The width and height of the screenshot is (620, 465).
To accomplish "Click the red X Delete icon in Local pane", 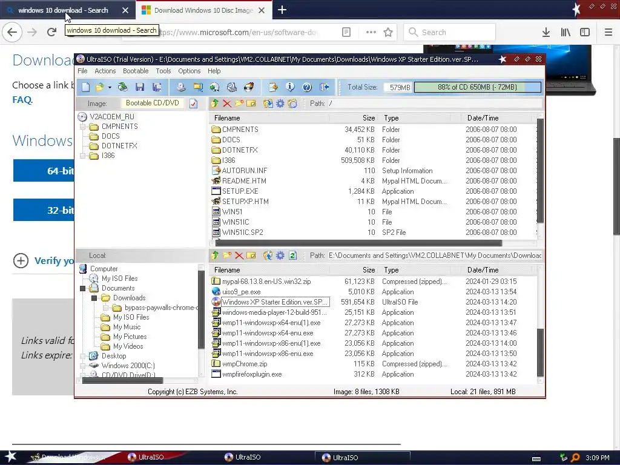I will point(239,256).
